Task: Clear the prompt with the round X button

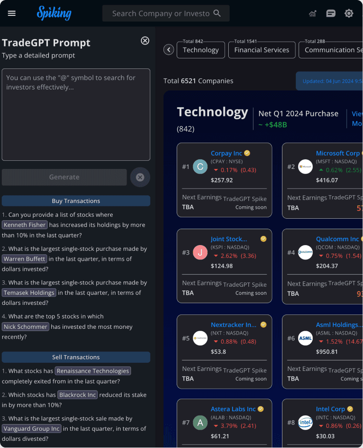Action: tap(140, 177)
